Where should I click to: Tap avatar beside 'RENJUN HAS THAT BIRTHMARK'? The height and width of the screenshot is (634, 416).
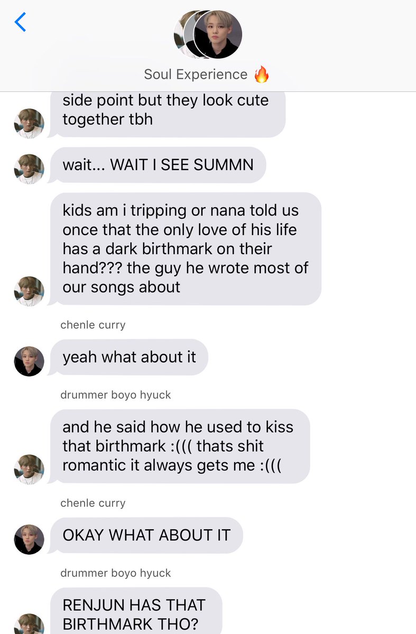click(x=29, y=624)
